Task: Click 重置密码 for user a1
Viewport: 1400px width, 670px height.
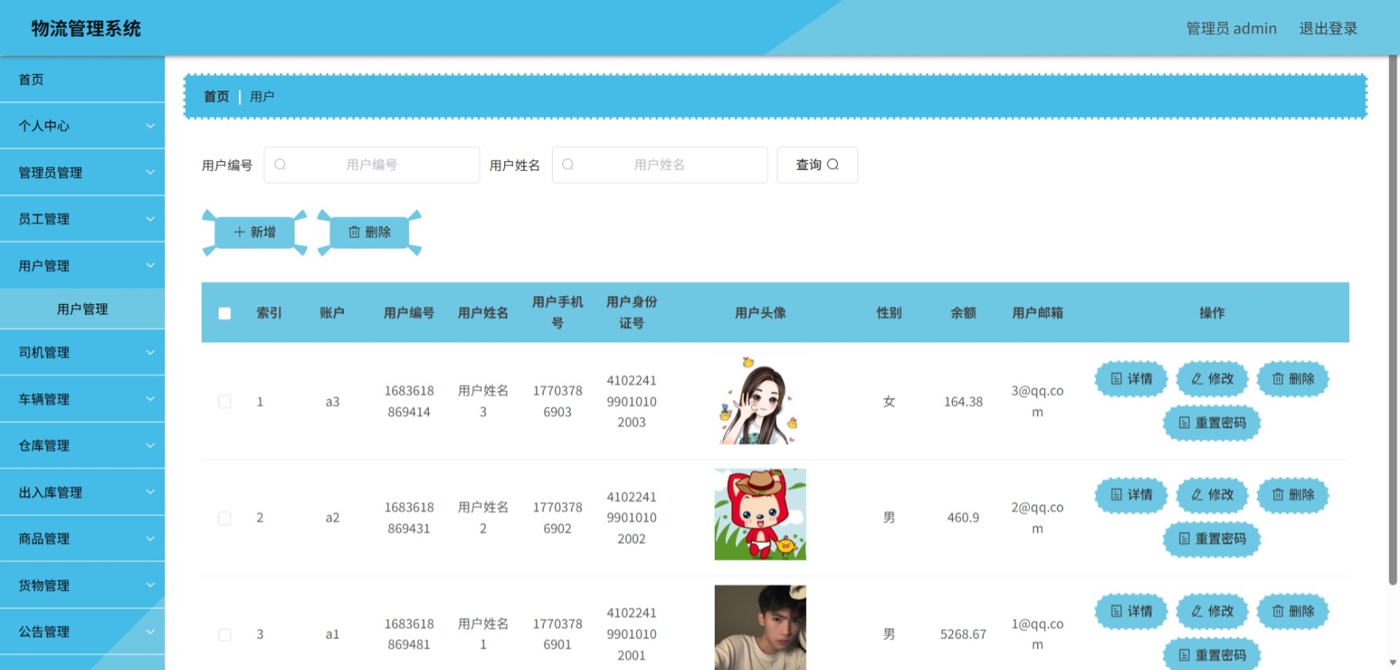Action: pos(1212,655)
